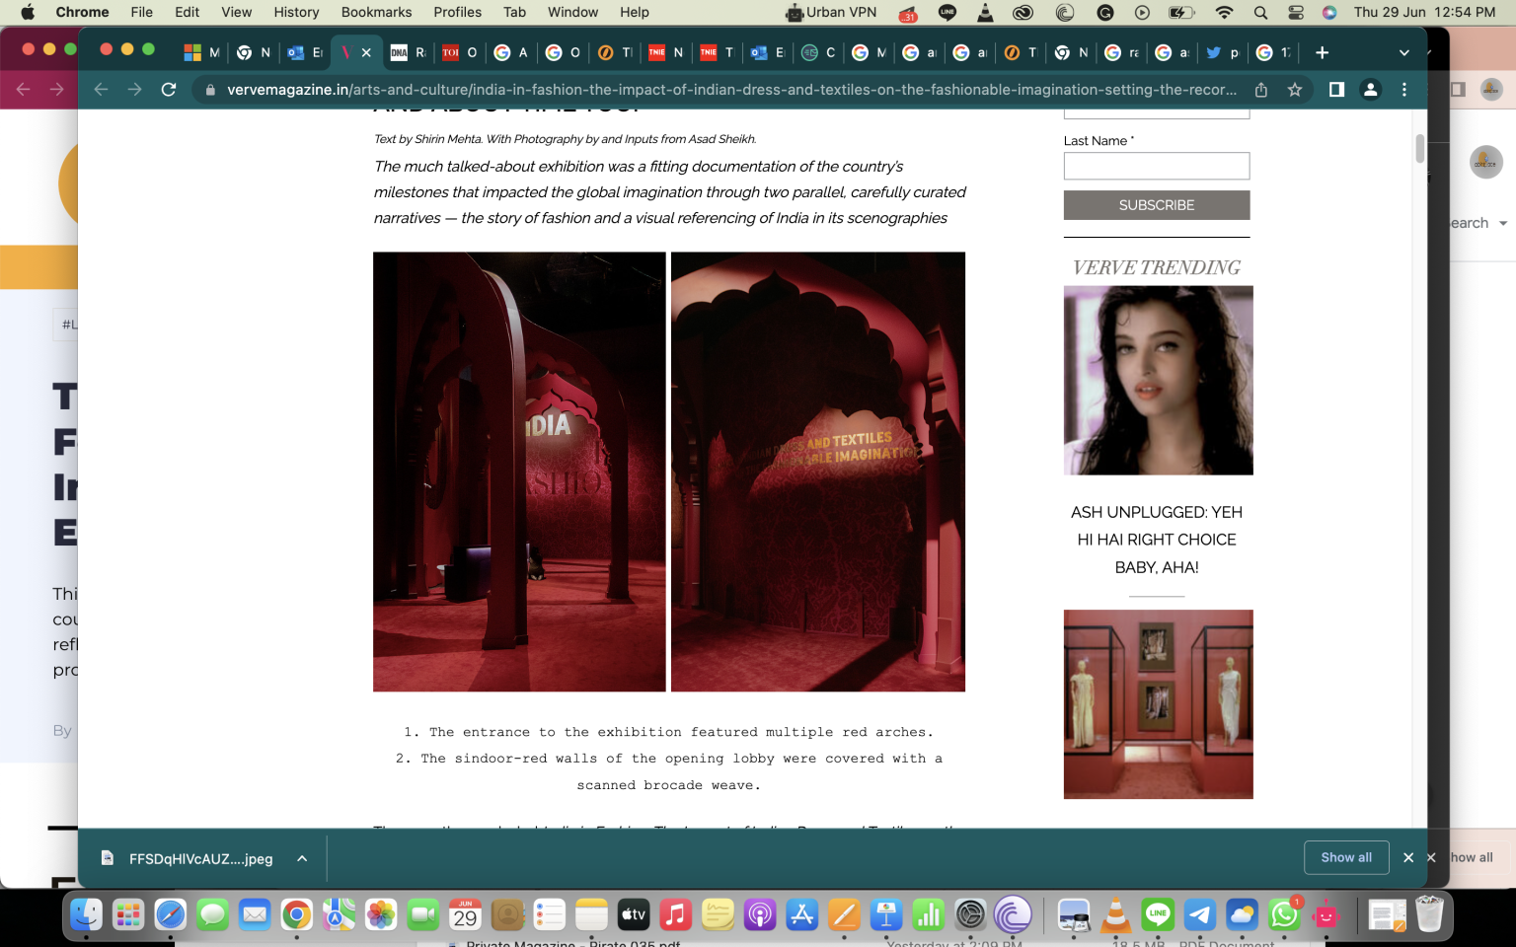Open Control Center in menu bar
Image resolution: width=1516 pixels, height=947 pixels.
[1296, 12]
